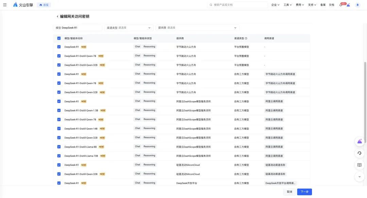Open the hamburger navigation menu

coord(5,5)
